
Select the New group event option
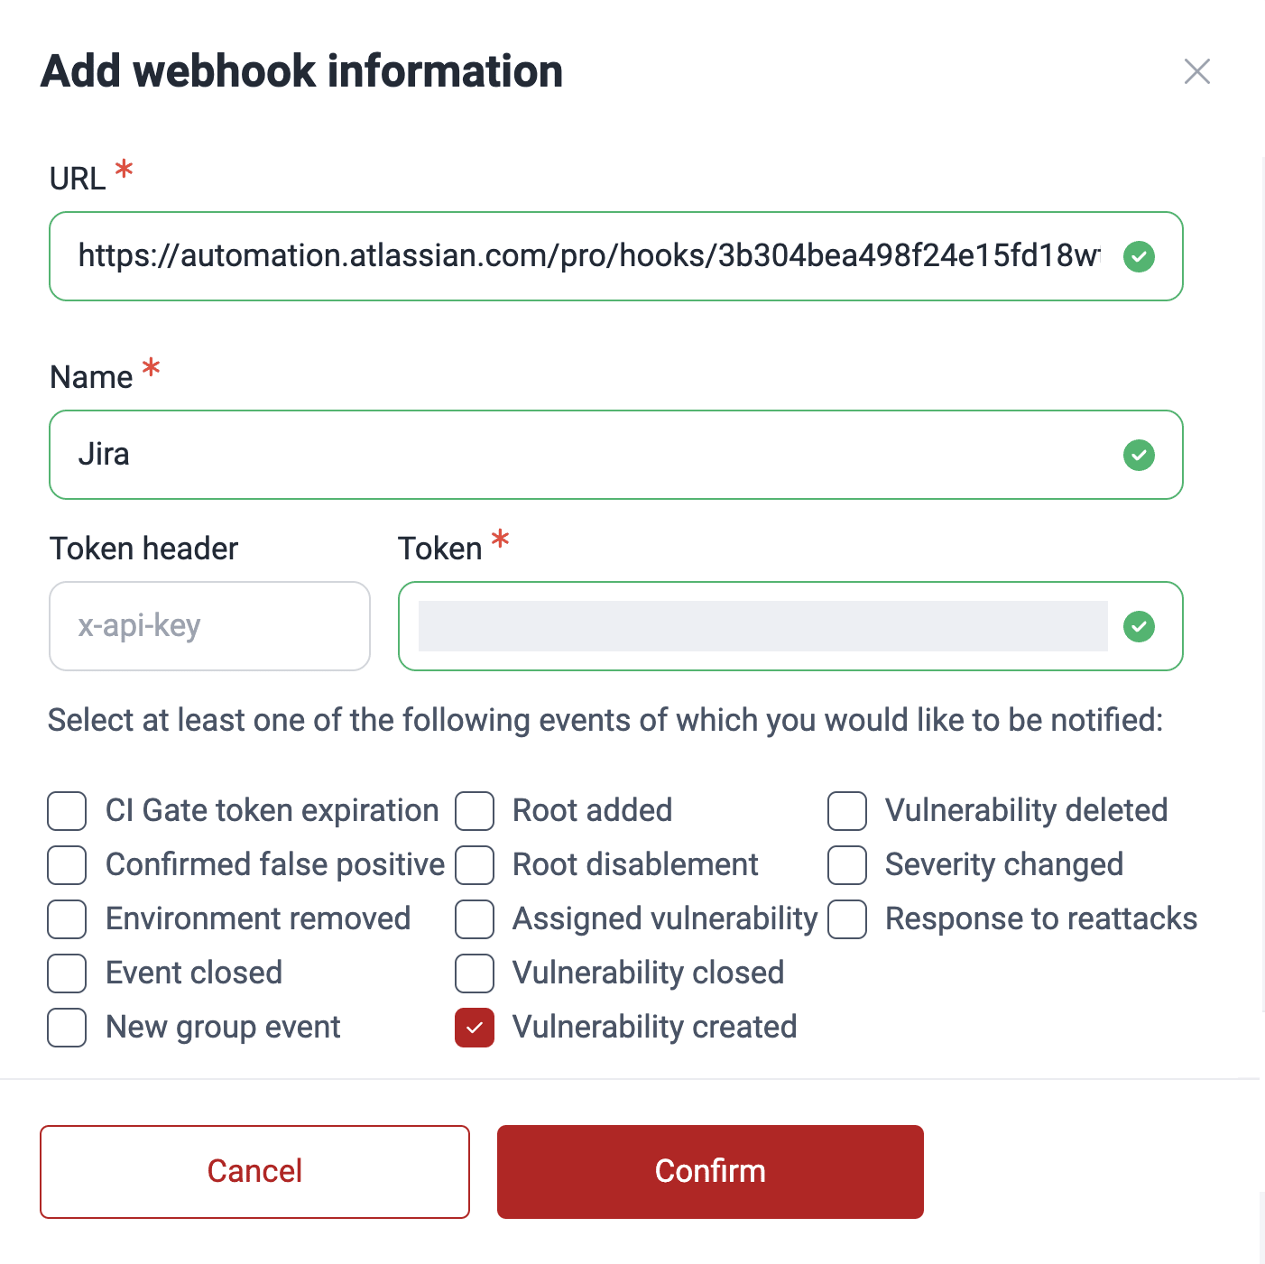coord(67,1027)
